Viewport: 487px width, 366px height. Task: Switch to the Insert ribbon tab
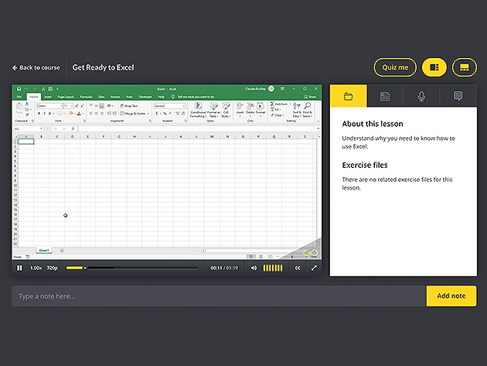point(48,97)
